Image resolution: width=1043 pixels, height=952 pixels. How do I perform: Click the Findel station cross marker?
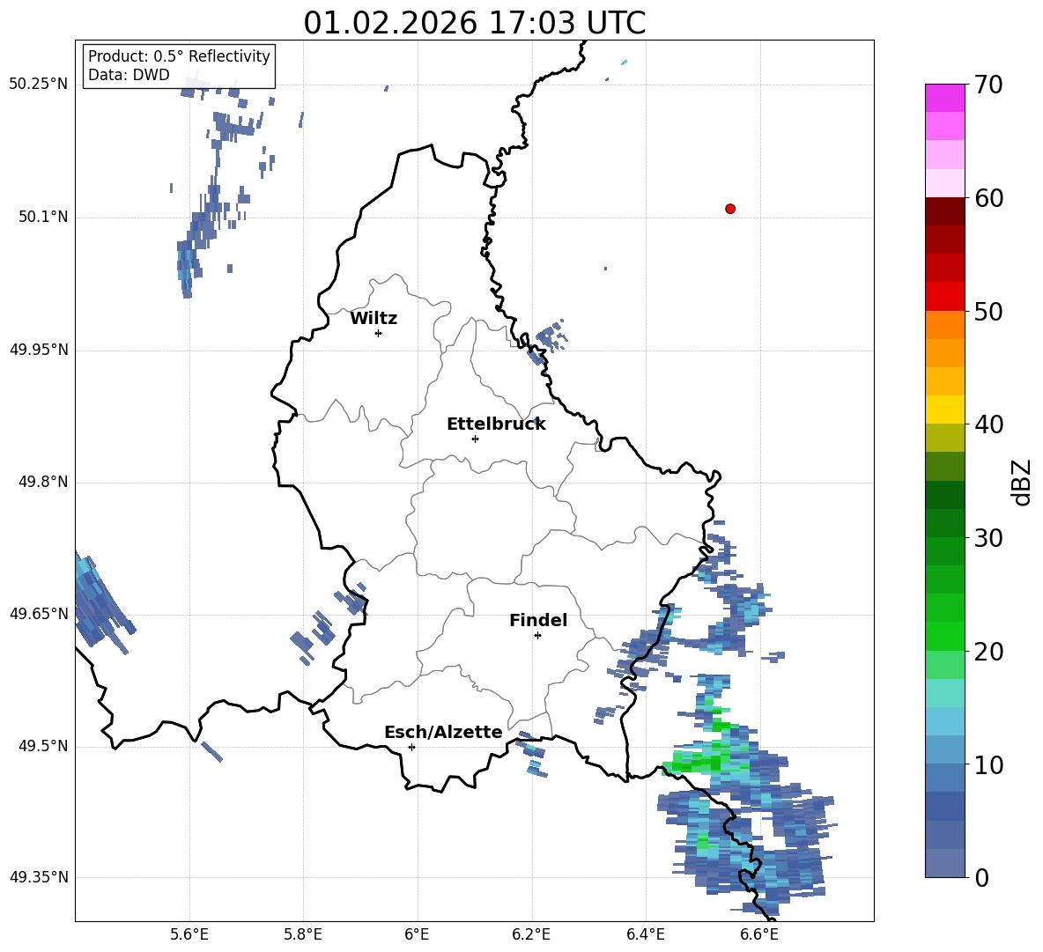[537, 636]
